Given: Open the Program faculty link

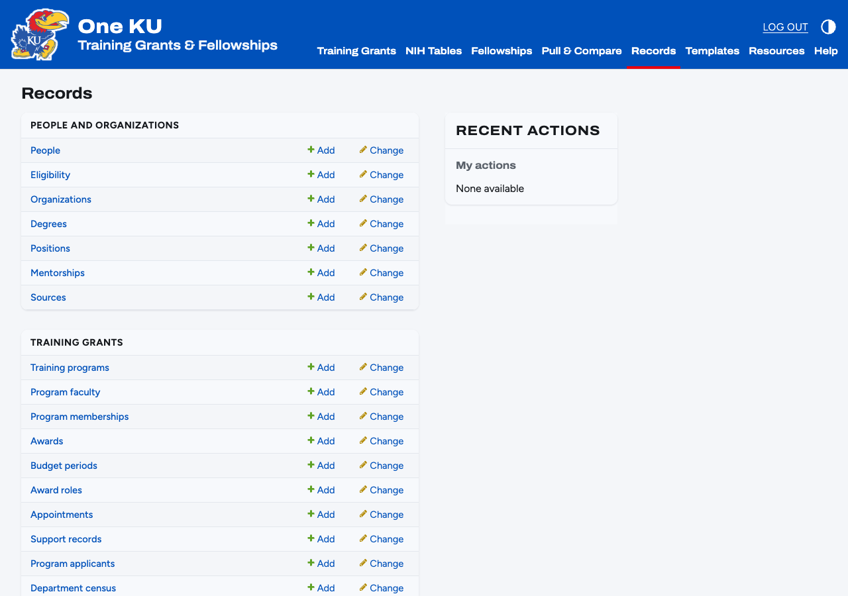Looking at the screenshot, I should point(66,392).
